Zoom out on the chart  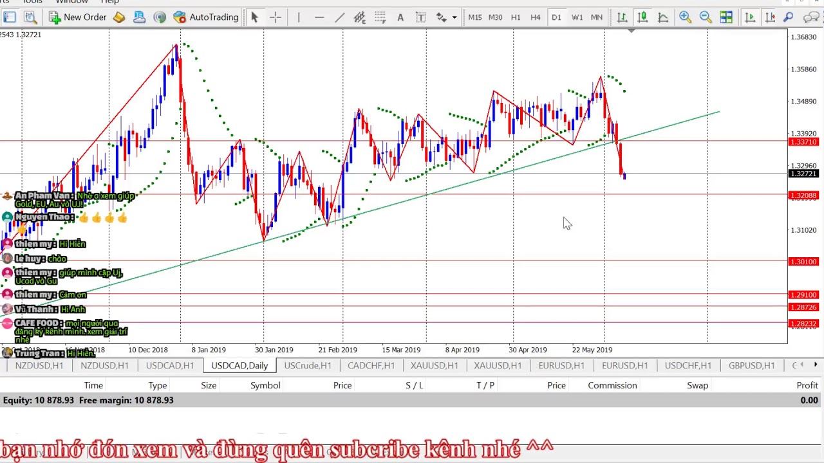[x=706, y=17]
